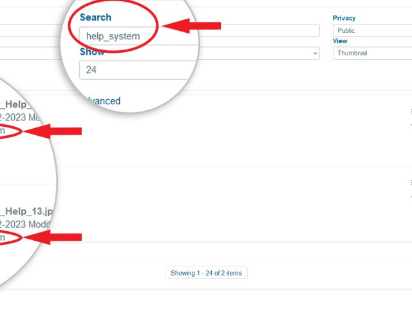
Task: Open the Show dropdown chevron arrow
Action: point(315,53)
